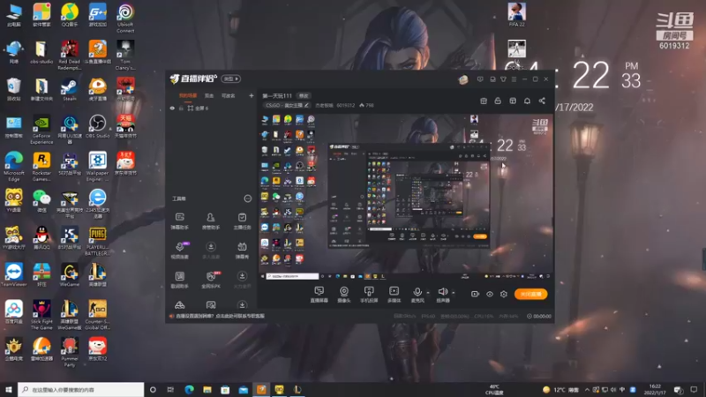Add a 多媒体 media source
Viewport: 706px width, 397px height.
(394, 294)
